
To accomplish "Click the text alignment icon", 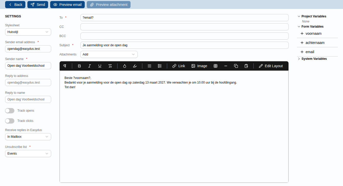I will tap(149, 66).
